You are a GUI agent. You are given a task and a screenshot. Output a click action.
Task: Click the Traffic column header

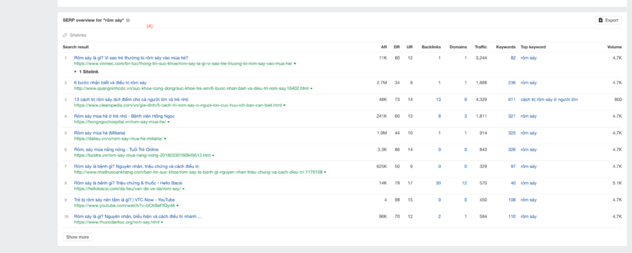click(481, 47)
